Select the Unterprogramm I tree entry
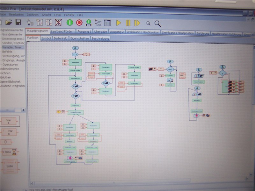This screenshot has height=191, width=255. (13, 39)
